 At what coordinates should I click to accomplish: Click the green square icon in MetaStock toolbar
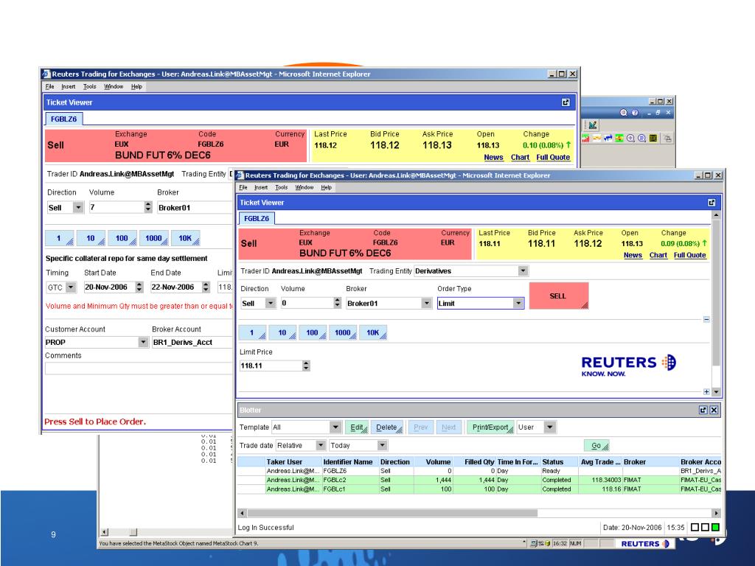619,139
